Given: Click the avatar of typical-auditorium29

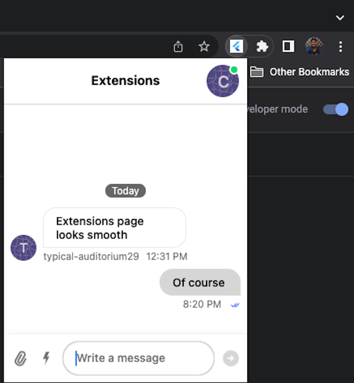Looking at the screenshot, I should [23, 248].
